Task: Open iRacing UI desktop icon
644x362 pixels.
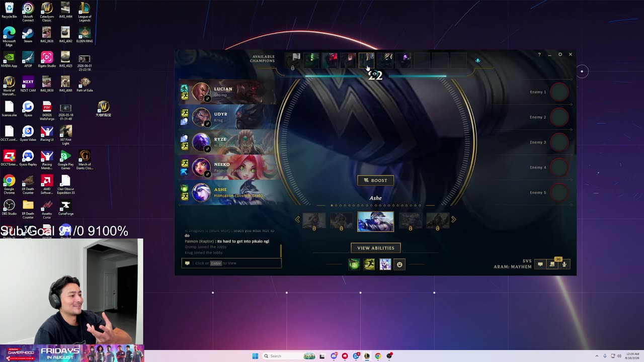Action: click(x=47, y=134)
